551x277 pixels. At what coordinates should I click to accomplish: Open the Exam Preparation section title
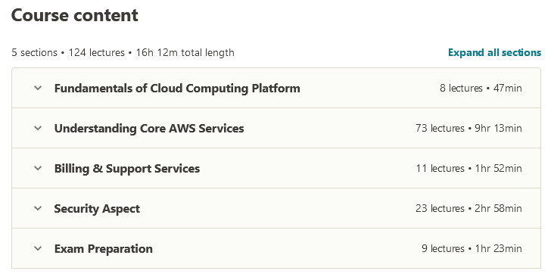(103, 248)
